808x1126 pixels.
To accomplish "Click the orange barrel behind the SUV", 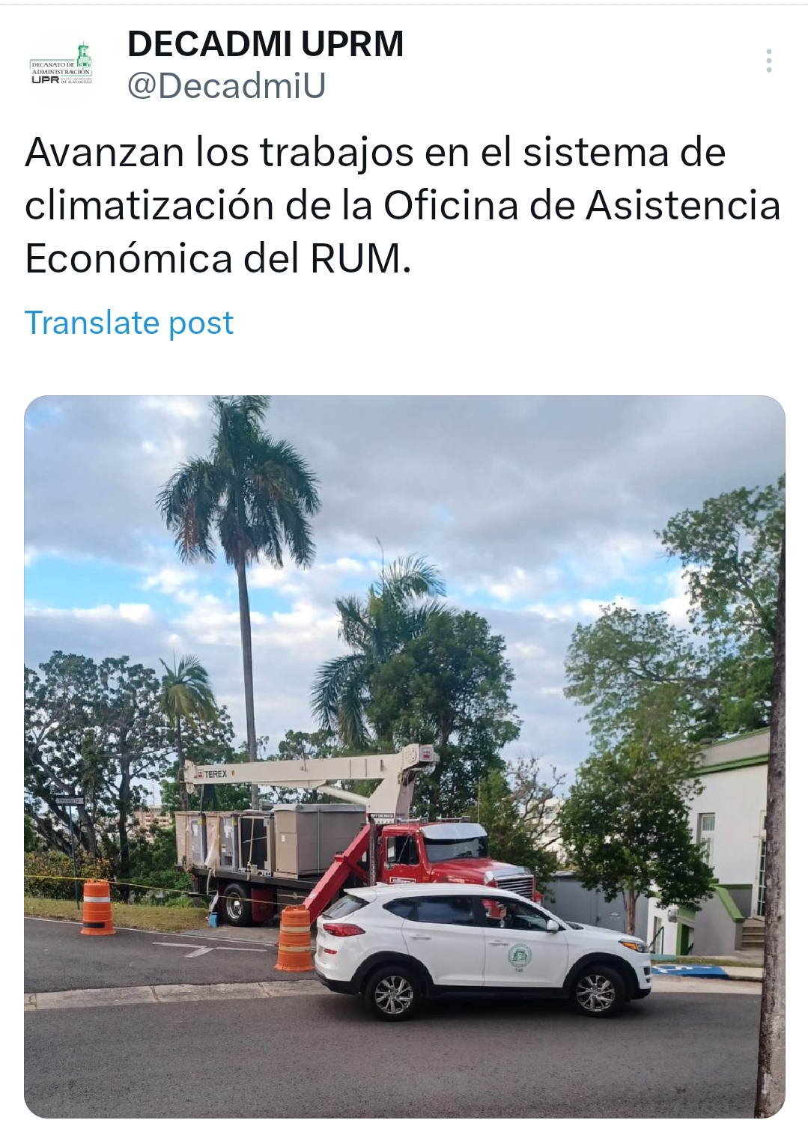I will (x=294, y=939).
